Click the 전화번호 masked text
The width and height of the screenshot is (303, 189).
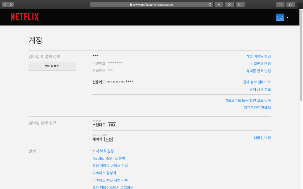click(x=103, y=71)
